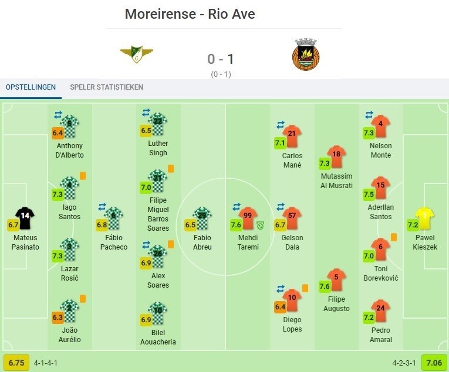Click Filipe Augusto's 7.6 rating badge
Image resolution: width=449 pixels, height=372 pixels.
(325, 286)
